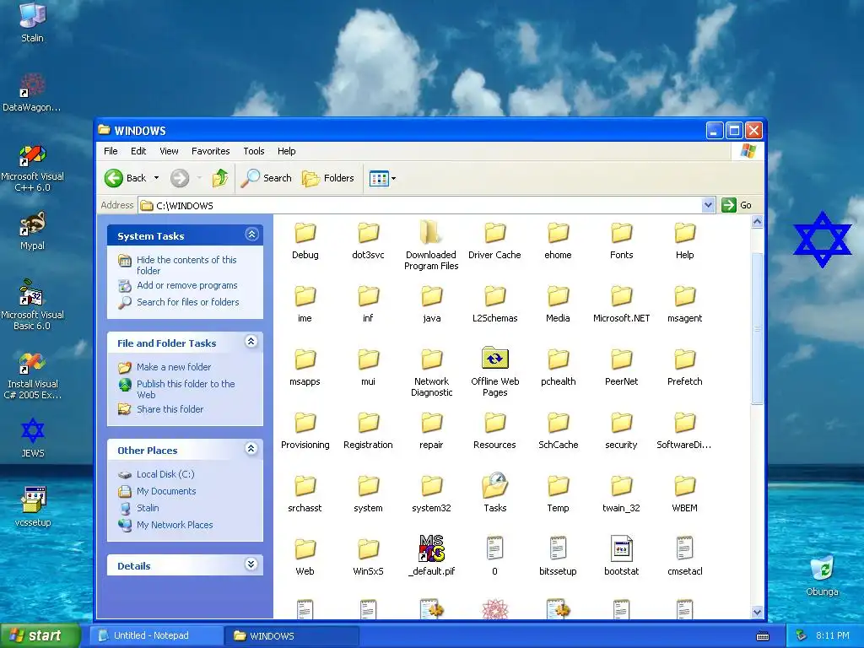This screenshot has width=864, height=648.
Task: Select the repair folder
Action: [431, 431]
